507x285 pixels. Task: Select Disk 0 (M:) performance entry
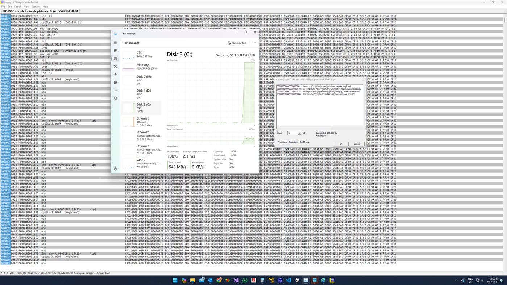[141, 80]
